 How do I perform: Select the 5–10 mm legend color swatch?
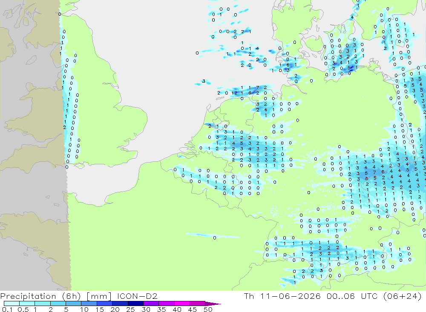click(74, 303)
